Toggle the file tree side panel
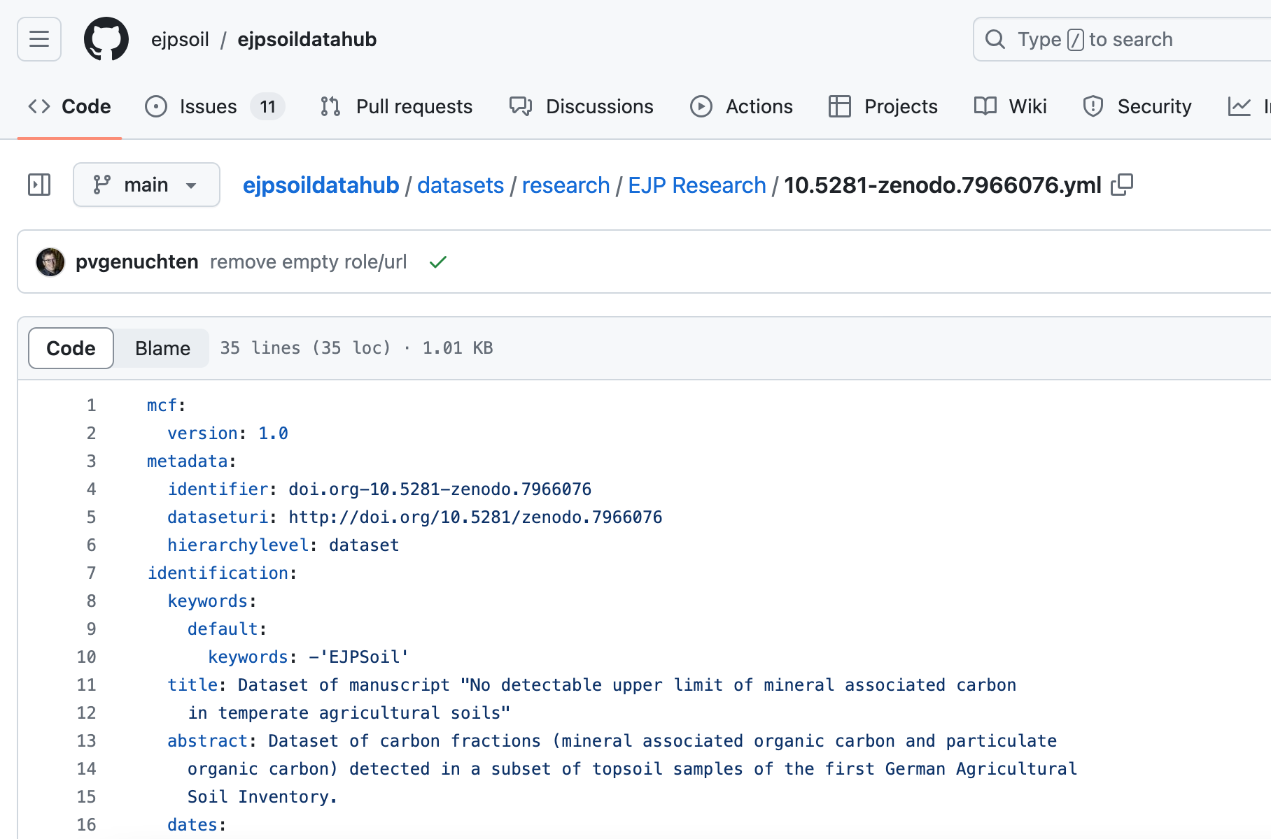This screenshot has width=1271, height=839. [39, 185]
